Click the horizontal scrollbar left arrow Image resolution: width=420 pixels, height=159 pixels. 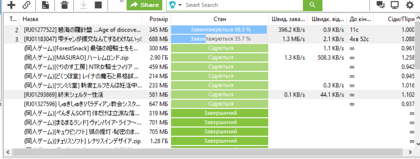[x=7, y=152]
